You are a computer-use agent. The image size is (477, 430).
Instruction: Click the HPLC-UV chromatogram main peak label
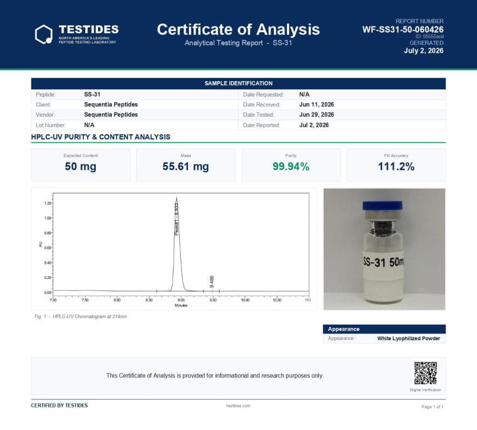click(x=176, y=219)
